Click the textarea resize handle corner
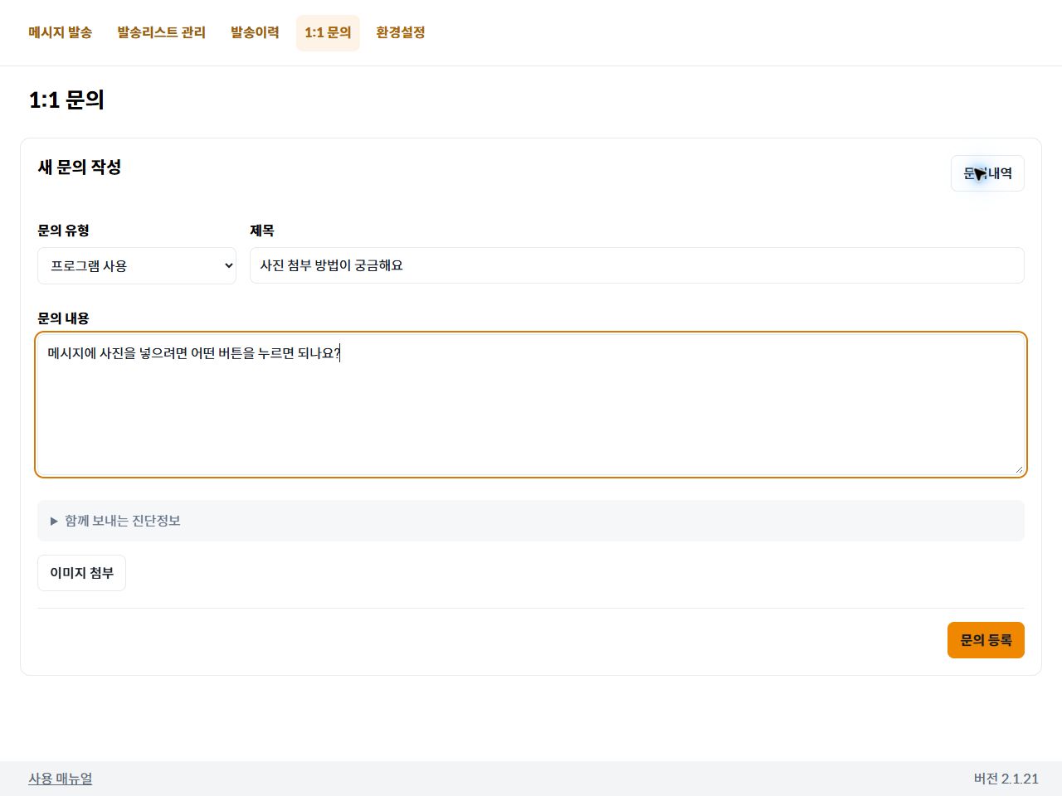Image resolution: width=1062 pixels, height=796 pixels. (x=1018, y=468)
